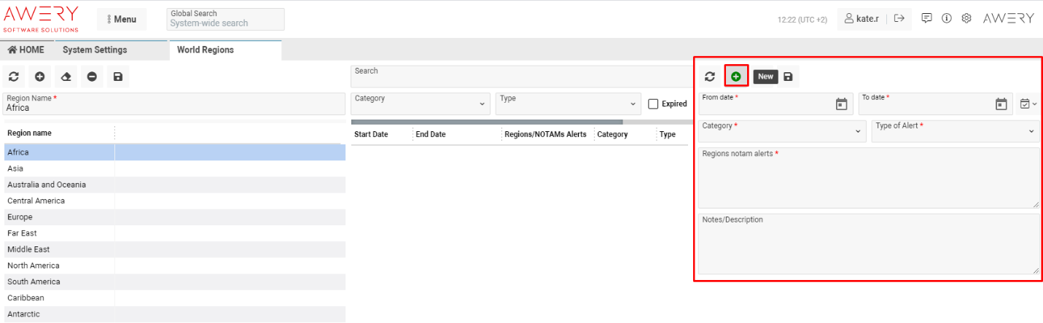
Task: Open the main Menu button
Action: [122, 19]
